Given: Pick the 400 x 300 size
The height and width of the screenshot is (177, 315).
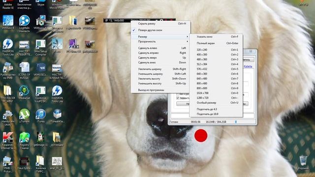Looking at the screenshot, I should click(x=216, y=55).
